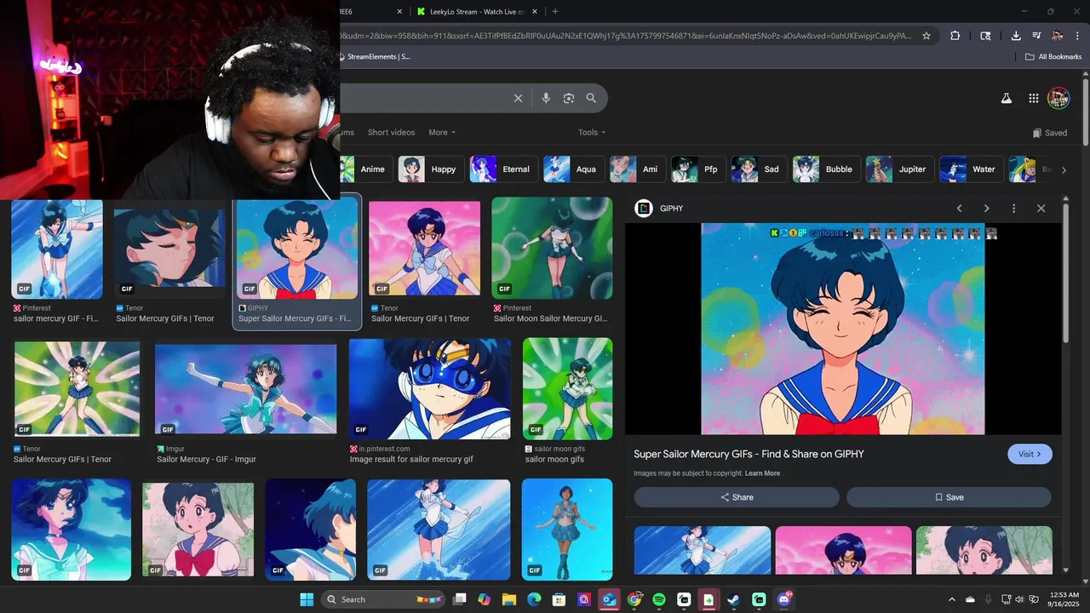Open Spotify from the taskbar
Viewport: 1090px width, 613px height.
point(659,599)
